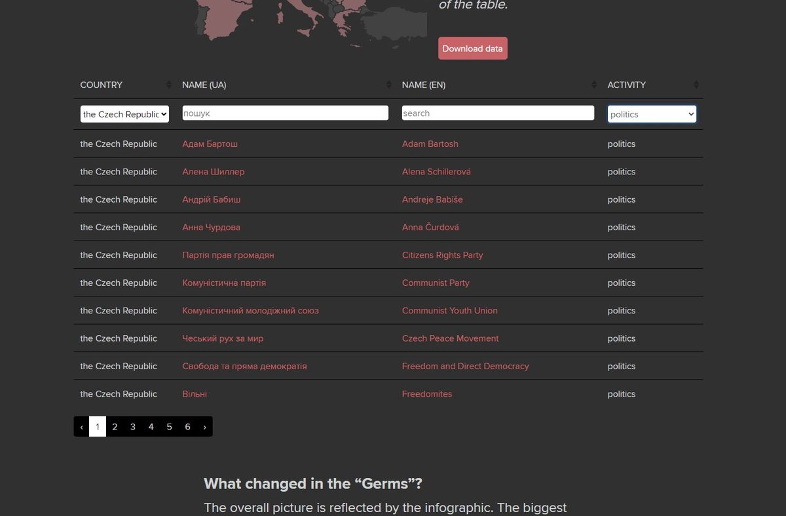Open the Чеський рух за мир link
786x516 pixels.
click(x=223, y=338)
